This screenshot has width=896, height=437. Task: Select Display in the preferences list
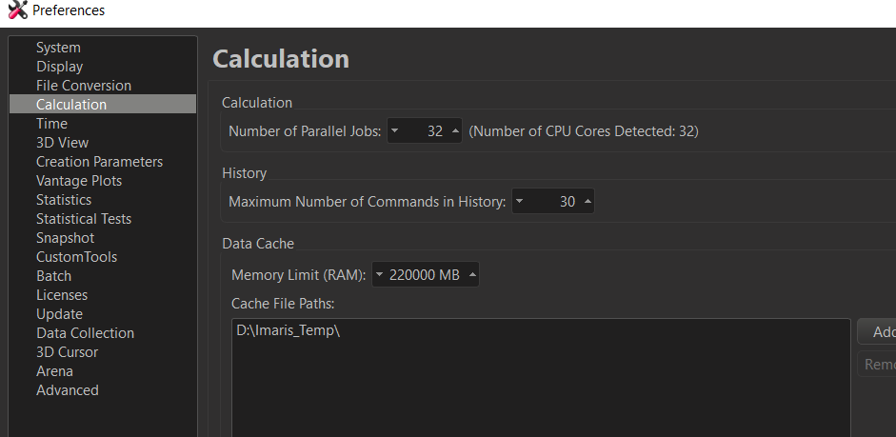pyautogui.click(x=59, y=67)
